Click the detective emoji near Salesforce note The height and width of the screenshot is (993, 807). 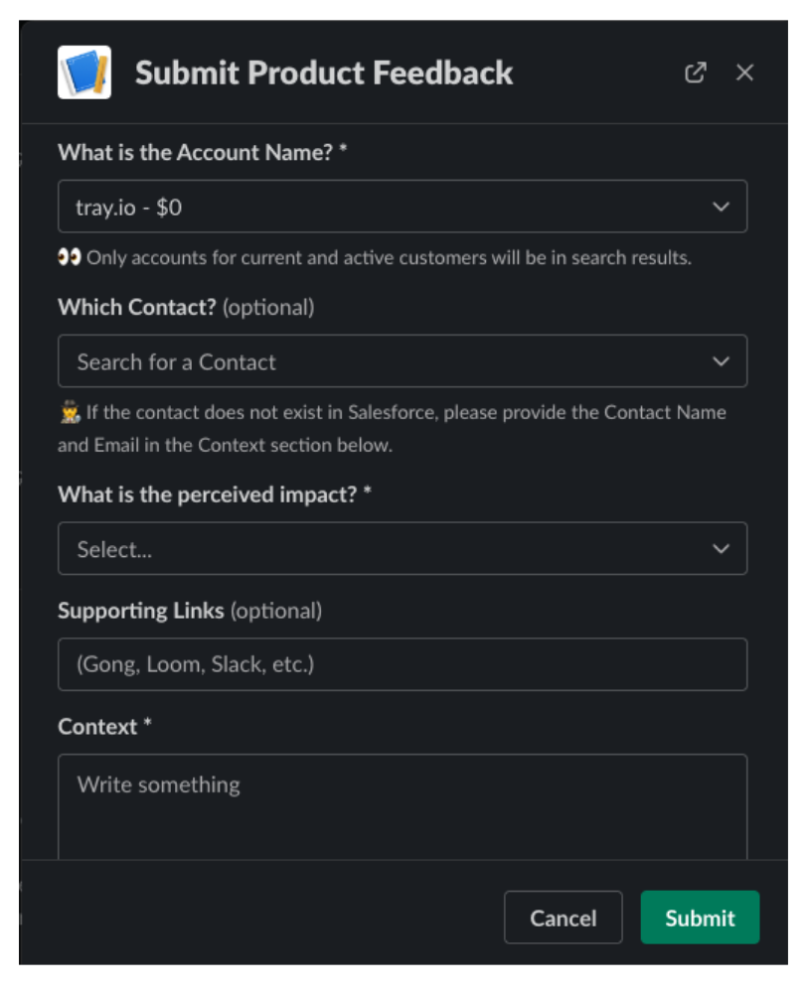[70, 412]
